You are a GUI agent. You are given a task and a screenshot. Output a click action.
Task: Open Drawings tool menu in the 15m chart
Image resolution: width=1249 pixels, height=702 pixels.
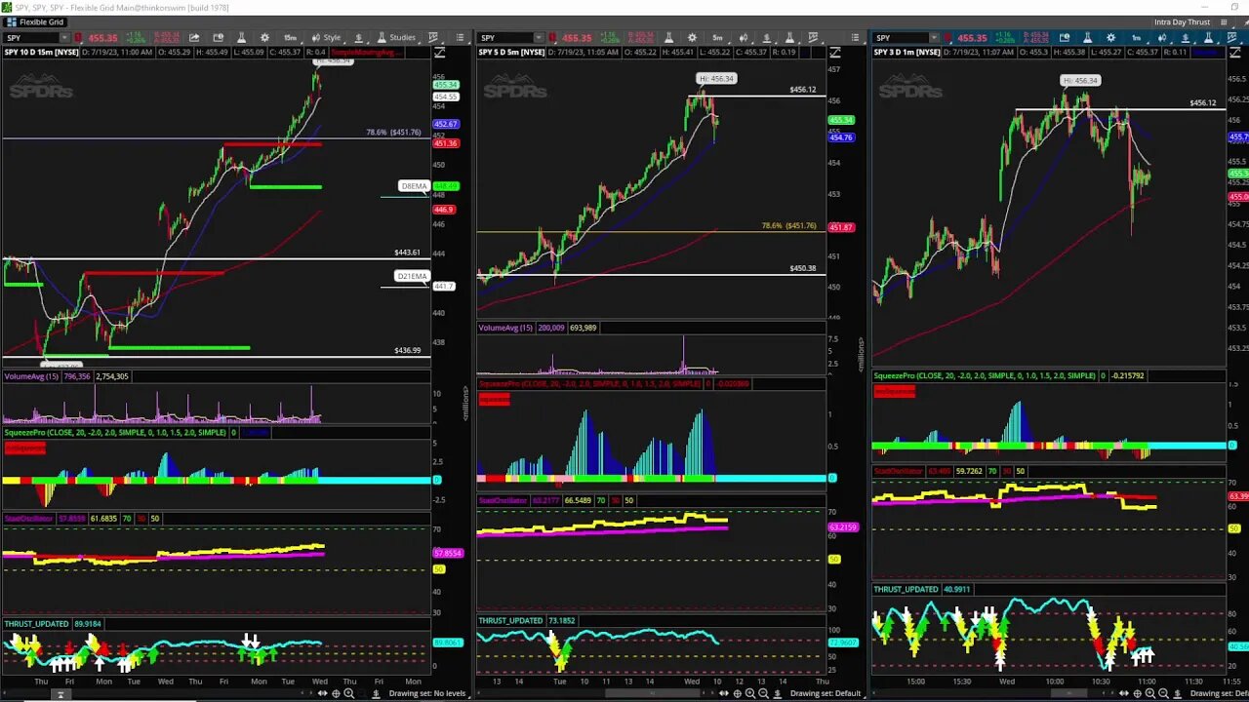click(434, 37)
